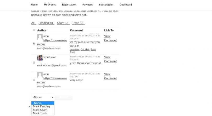
Task: Open the Subscription menu item
Action: 106,5
